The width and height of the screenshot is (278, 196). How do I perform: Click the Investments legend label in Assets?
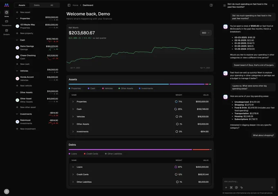(147, 88)
